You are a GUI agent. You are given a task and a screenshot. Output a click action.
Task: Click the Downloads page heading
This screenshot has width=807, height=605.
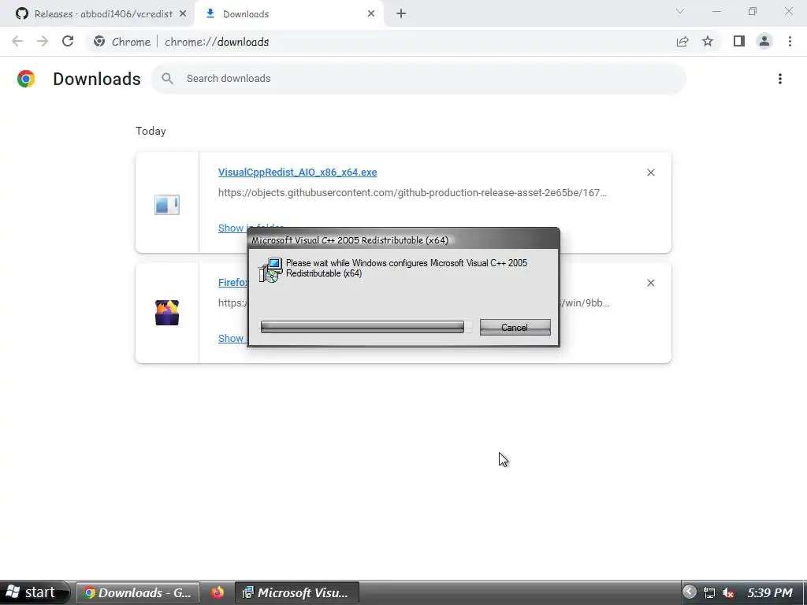[97, 79]
